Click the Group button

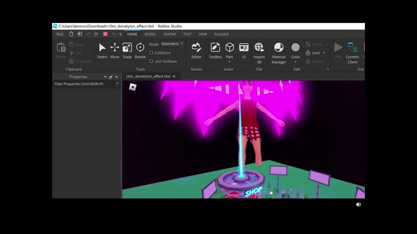pos(314,44)
